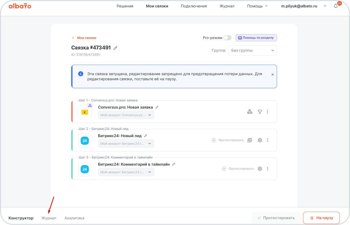Open the three-dot menu of step 1
Viewport: 350px width, 225px height.
tap(268, 112)
